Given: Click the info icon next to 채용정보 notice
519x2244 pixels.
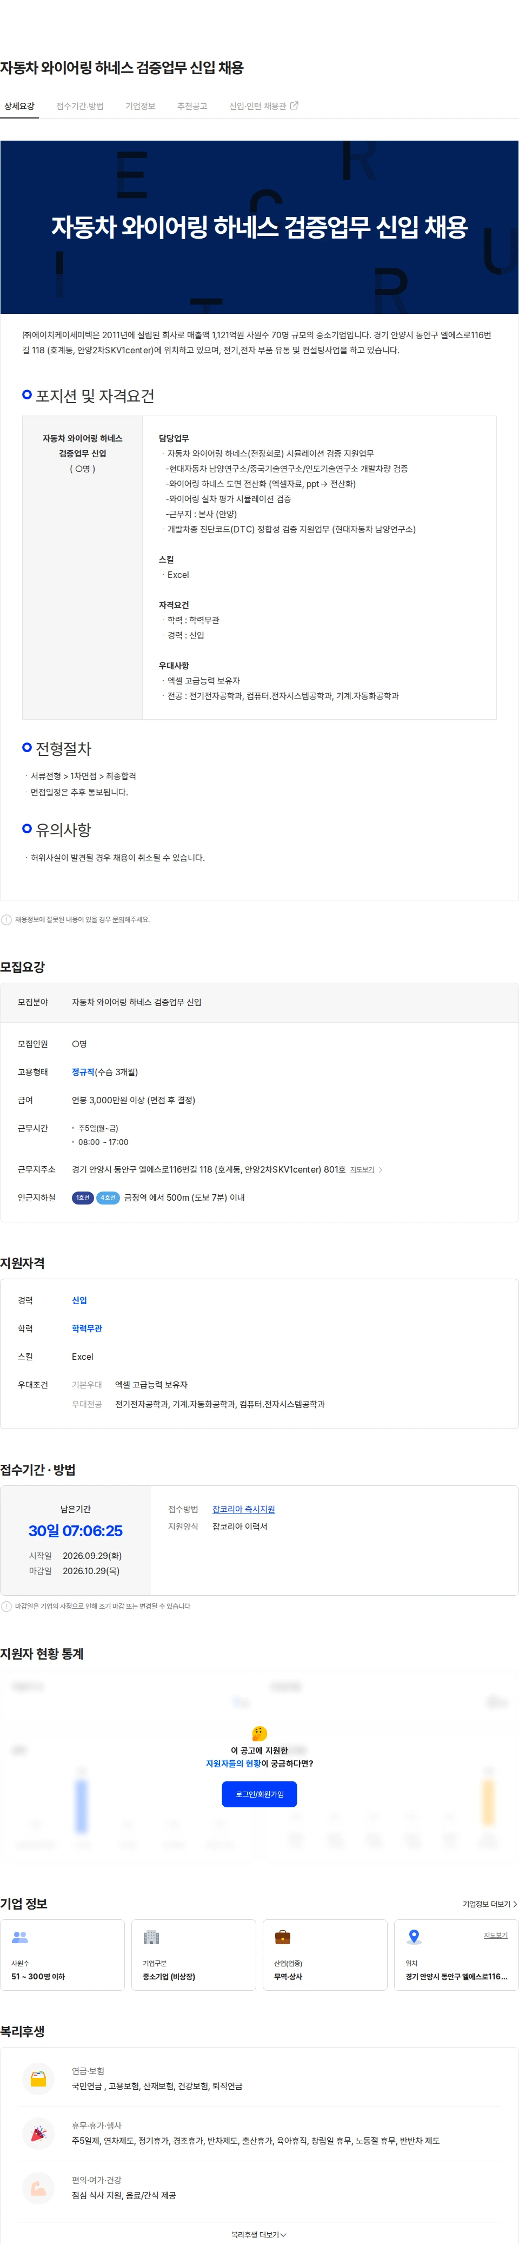Looking at the screenshot, I should click(6, 919).
